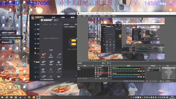Click the OBS preview canvas
Screen dimensions: 176x99
[x=127, y=39]
